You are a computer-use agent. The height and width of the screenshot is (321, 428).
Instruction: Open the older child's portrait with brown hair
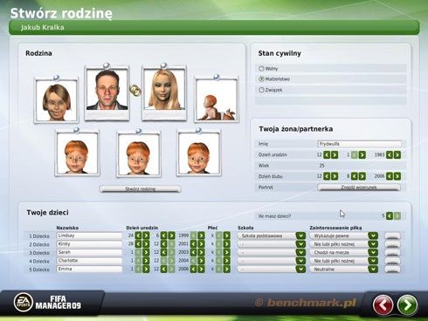coord(57,100)
